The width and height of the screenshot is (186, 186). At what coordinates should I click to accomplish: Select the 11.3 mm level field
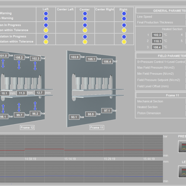pos(22,93)
